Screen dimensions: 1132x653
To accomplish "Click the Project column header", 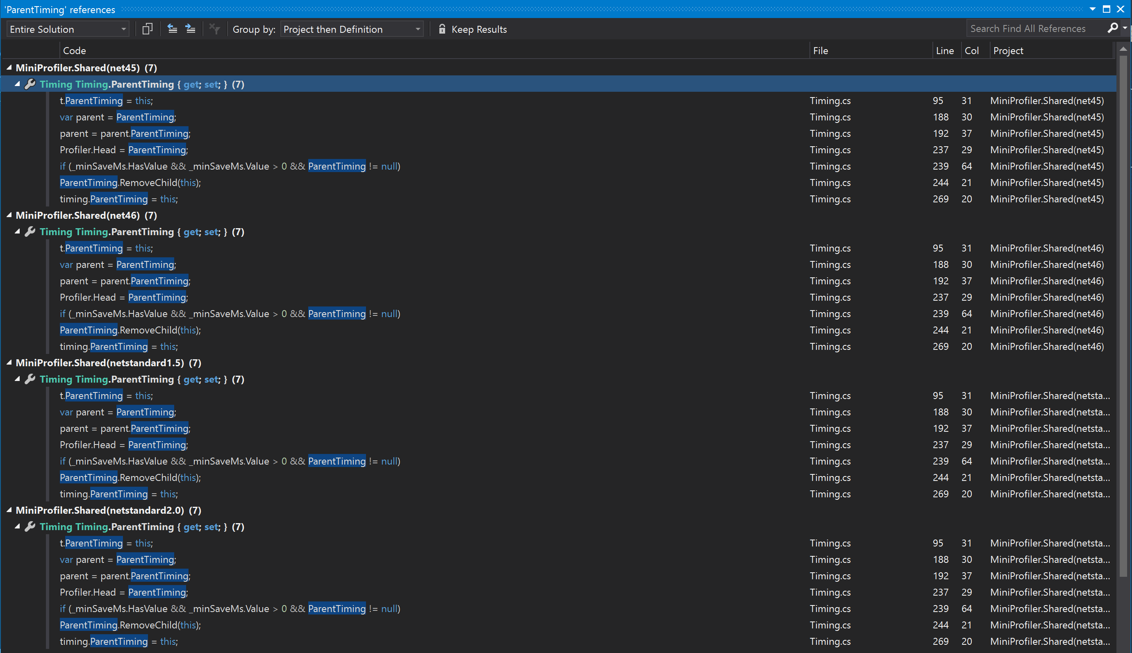I will (1008, 51).
